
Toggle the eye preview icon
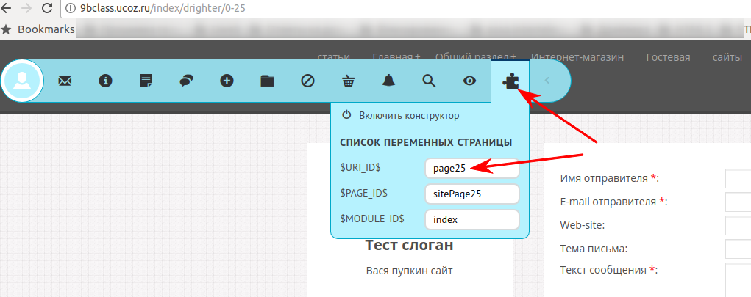click(470, 81)
